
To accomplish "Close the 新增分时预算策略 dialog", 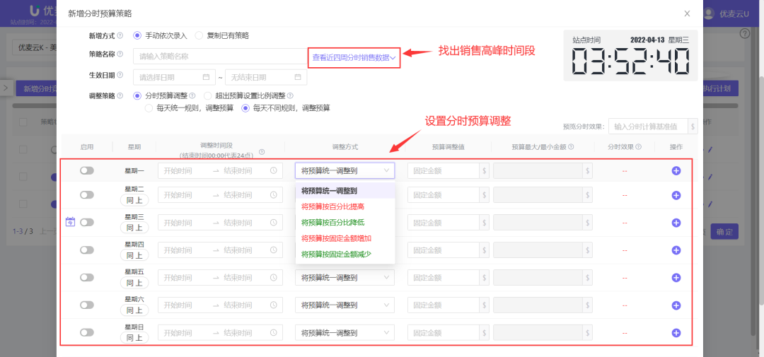I will coord(687,13).
